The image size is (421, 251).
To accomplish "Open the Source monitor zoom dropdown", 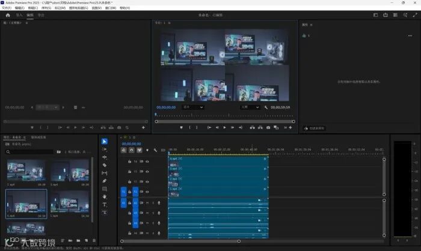I will click(x=48, y=107).
